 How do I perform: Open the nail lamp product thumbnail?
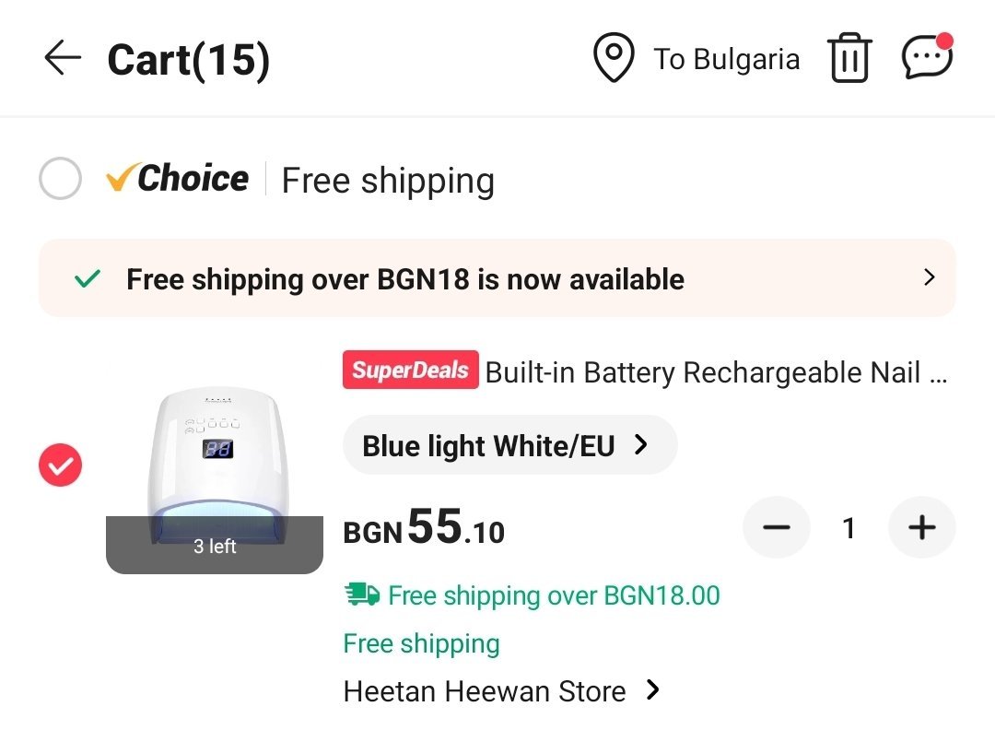[x=215, y=470]
